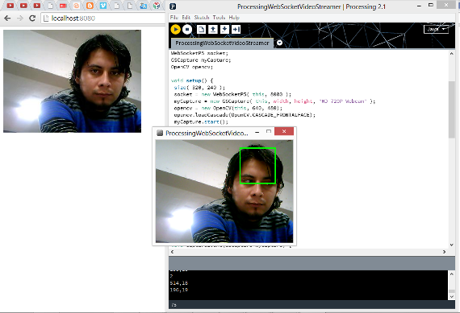Click the 'myCapture = new GSCapture' line
Screen dimensions: 460x313
274,101
